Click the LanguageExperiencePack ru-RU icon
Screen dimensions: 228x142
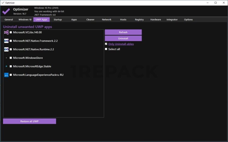tap(6, 75)
